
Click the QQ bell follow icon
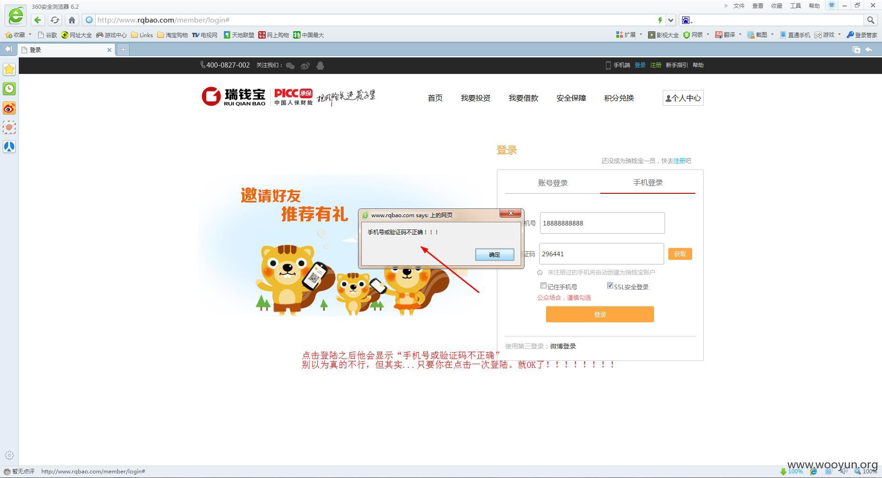[x=320, y=66]
